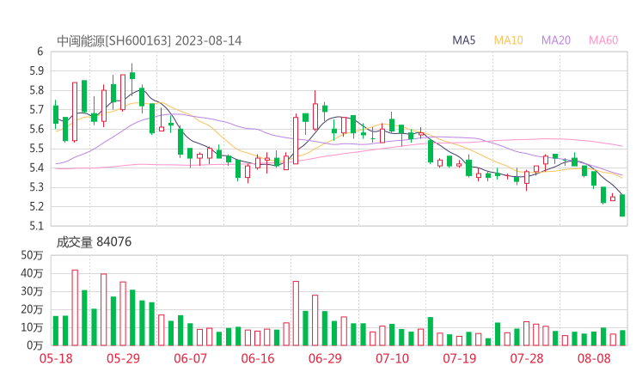
Task: Pick the 07-19 date label
Action: 460,358
